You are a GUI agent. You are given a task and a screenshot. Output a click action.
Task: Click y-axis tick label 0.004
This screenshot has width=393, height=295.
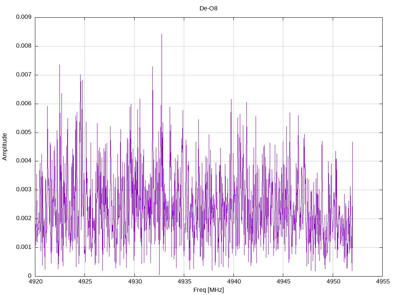tap(24, 161)
